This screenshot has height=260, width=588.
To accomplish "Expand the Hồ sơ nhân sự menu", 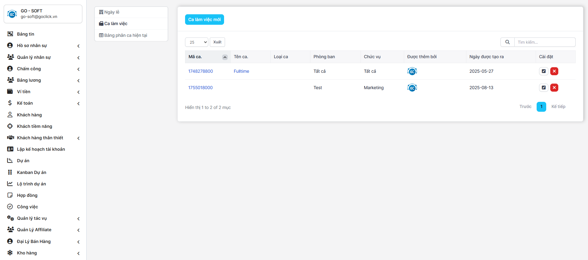I will pos(32,45).
